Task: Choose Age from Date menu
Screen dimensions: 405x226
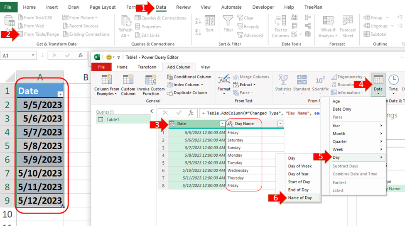Action: (336, 102)
